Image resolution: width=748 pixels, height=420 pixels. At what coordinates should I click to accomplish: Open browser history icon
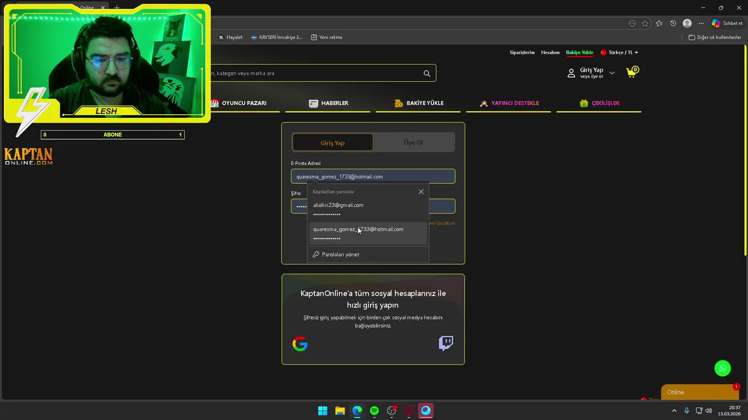pos(673,23)
